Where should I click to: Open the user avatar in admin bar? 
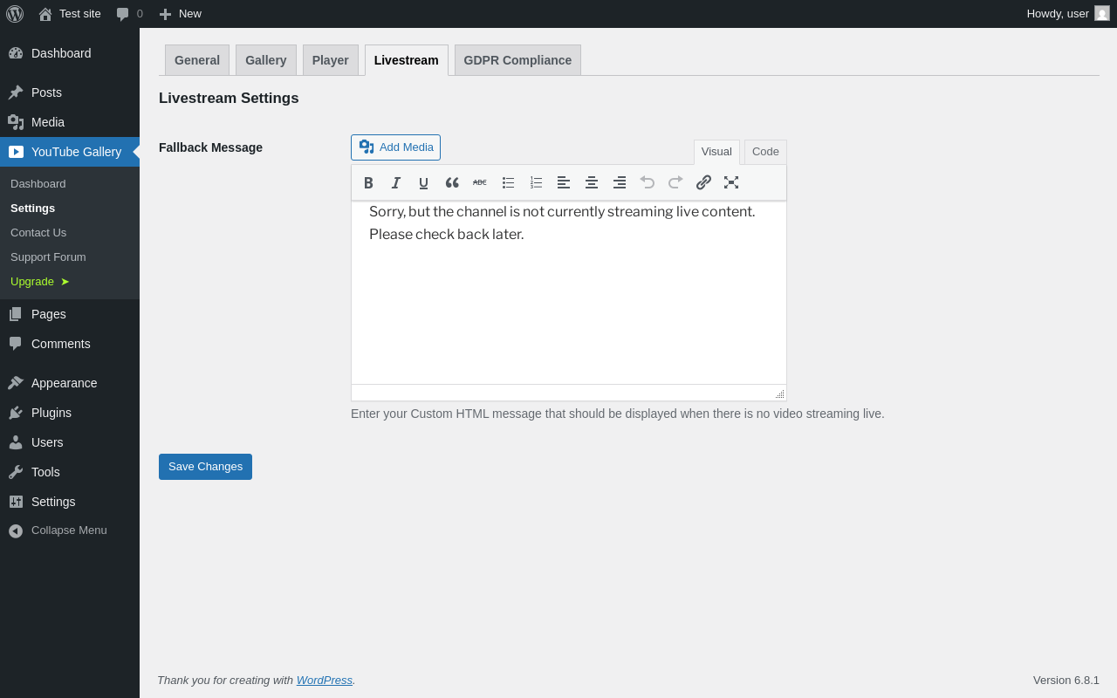[1102, 13]
